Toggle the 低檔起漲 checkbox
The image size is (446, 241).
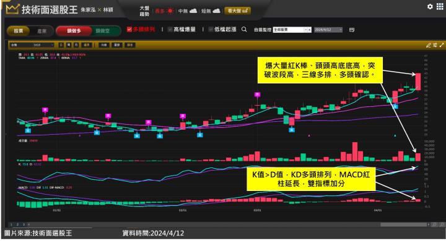pyautogui.click(x=211, y=29)
